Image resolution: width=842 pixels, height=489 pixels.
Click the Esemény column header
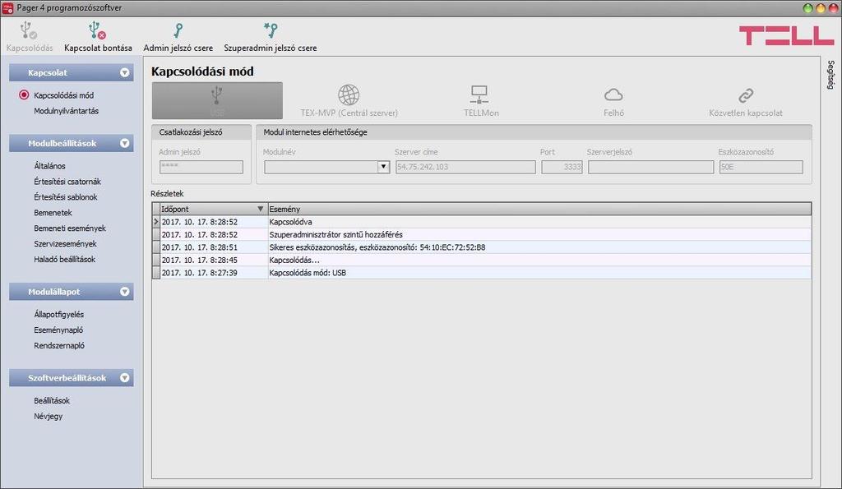point(539,209)
